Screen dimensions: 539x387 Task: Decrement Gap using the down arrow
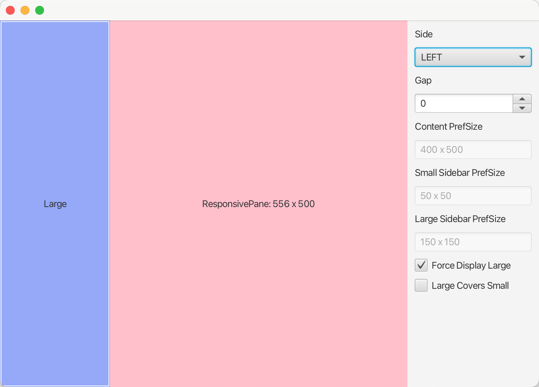[x=522, y=108]
